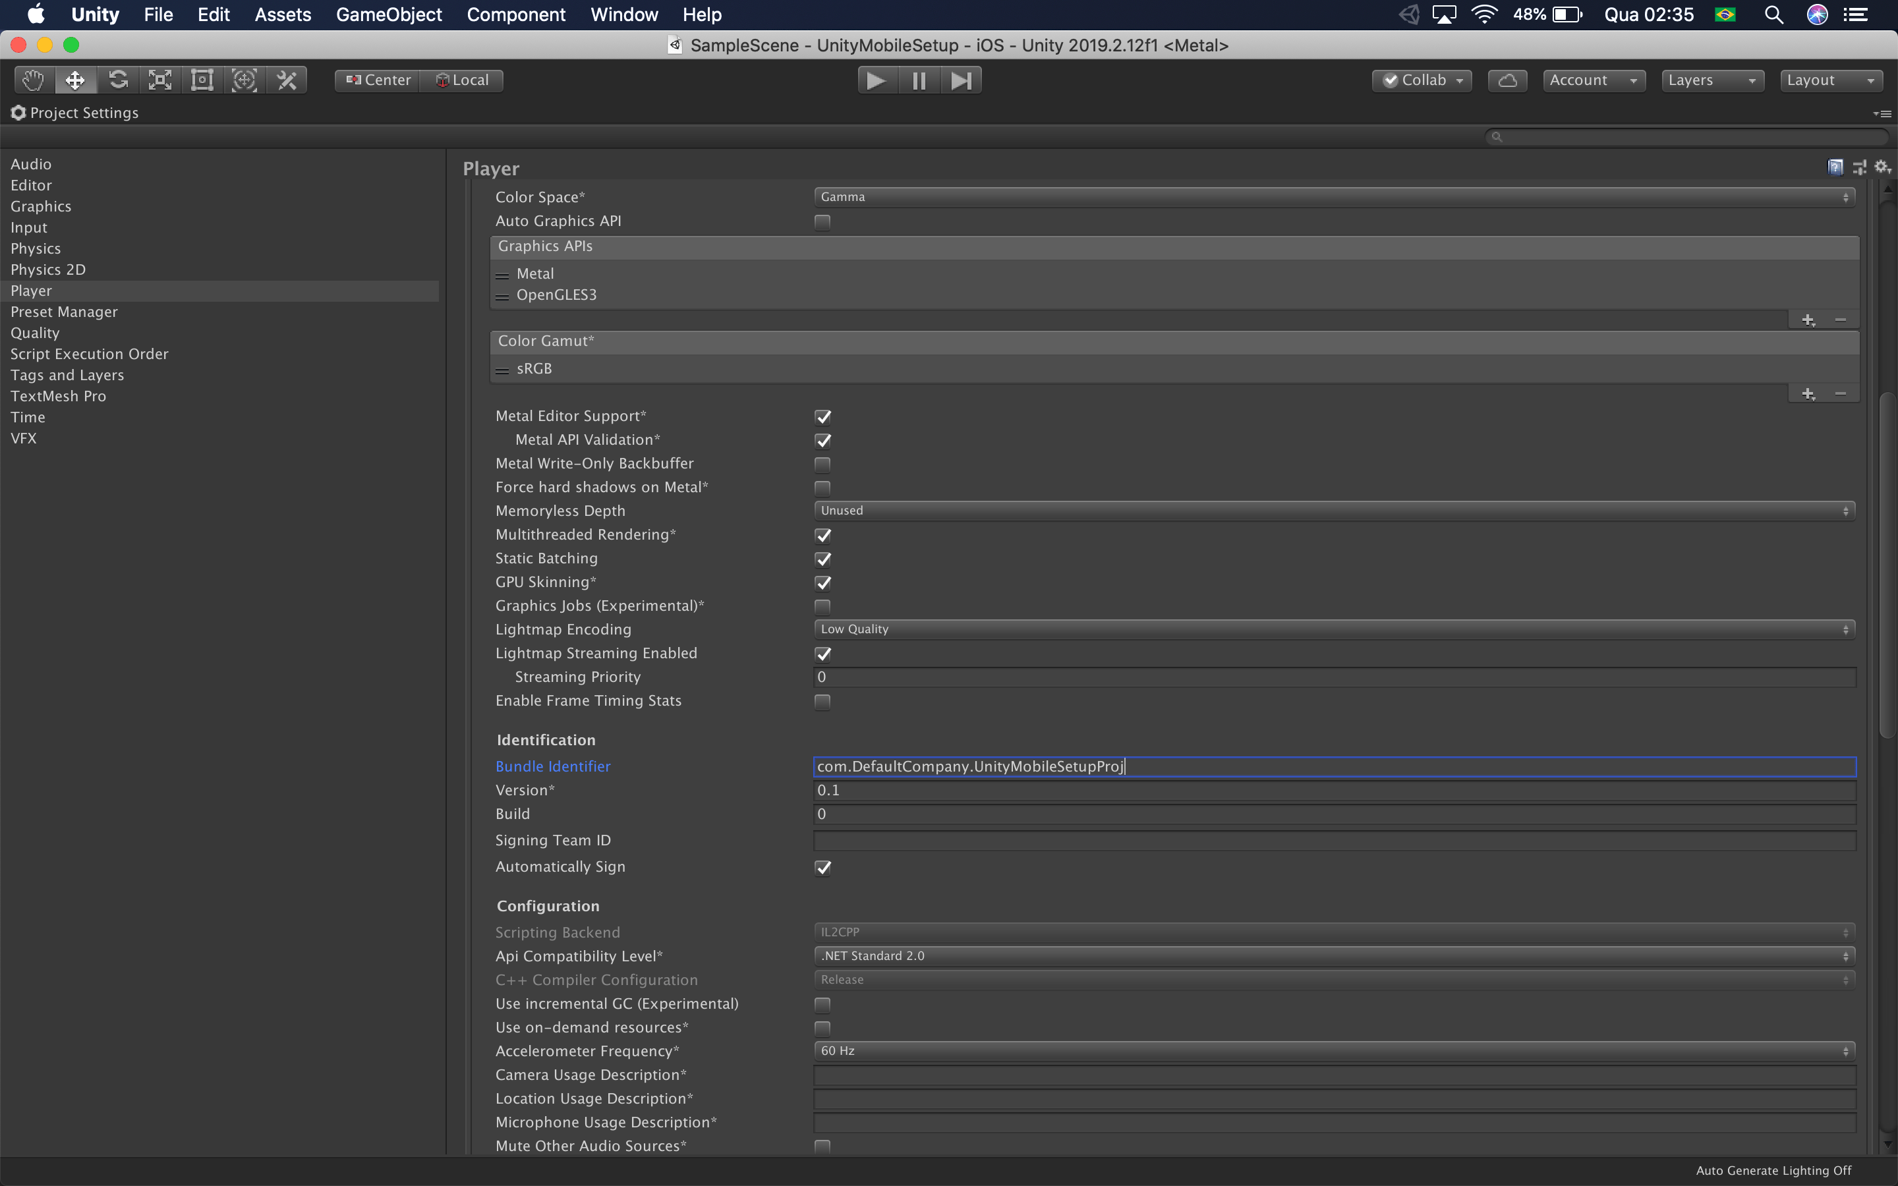This screenshot has height=1186, width=1898.
Task: Open Account dropdown
Action: tap(1594, 80)
